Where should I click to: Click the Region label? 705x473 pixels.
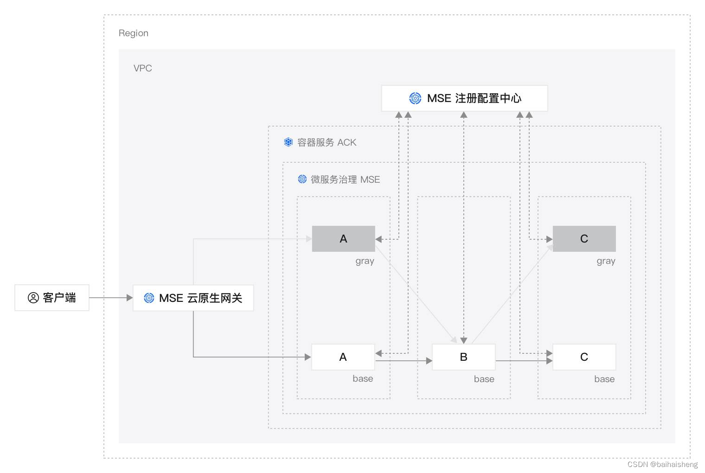pyautogui.click(x=134, y=33)
